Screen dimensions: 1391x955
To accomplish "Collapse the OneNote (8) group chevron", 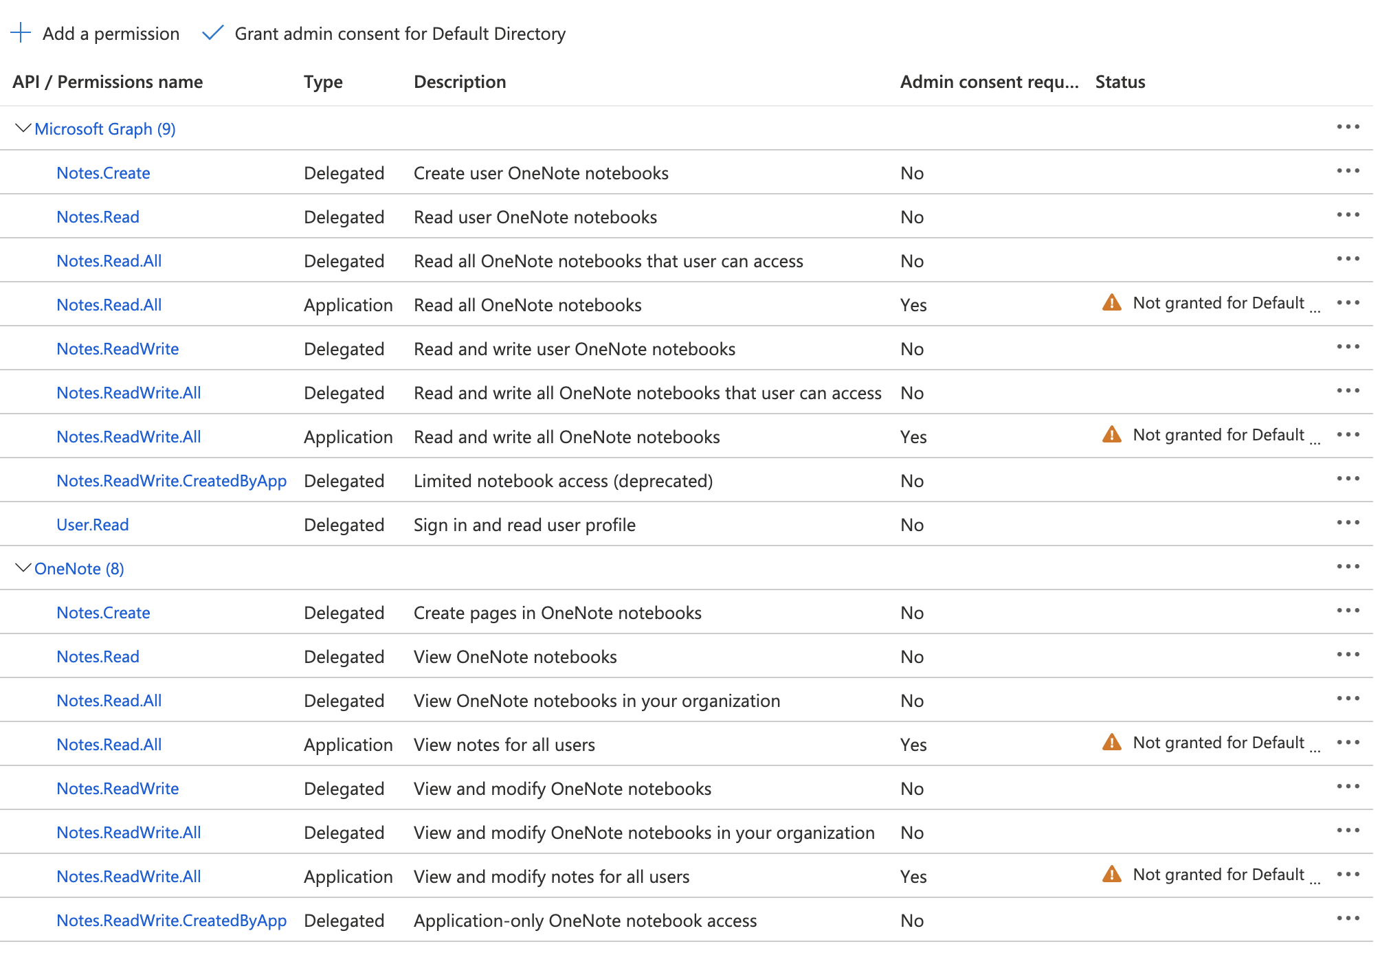I will click(x=23, y=568).
